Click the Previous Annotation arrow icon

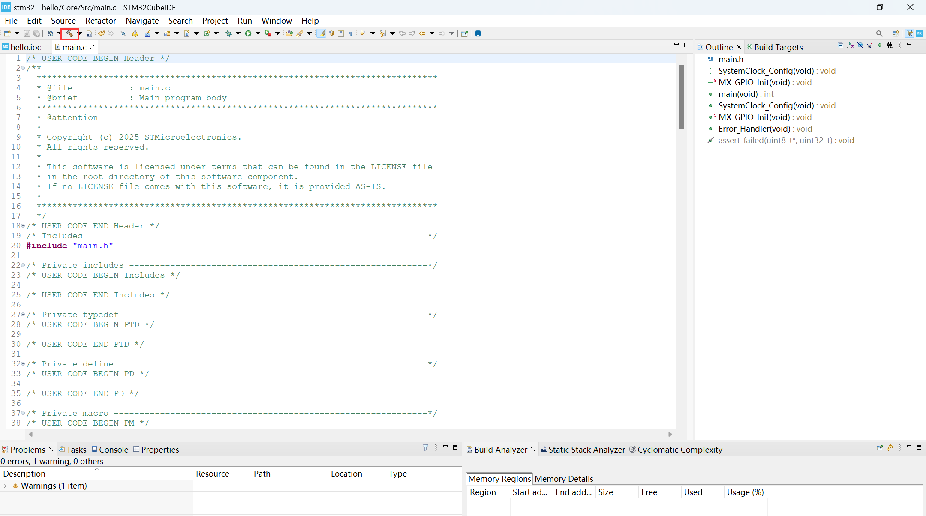pyautogui.click(x=382, y=33)
